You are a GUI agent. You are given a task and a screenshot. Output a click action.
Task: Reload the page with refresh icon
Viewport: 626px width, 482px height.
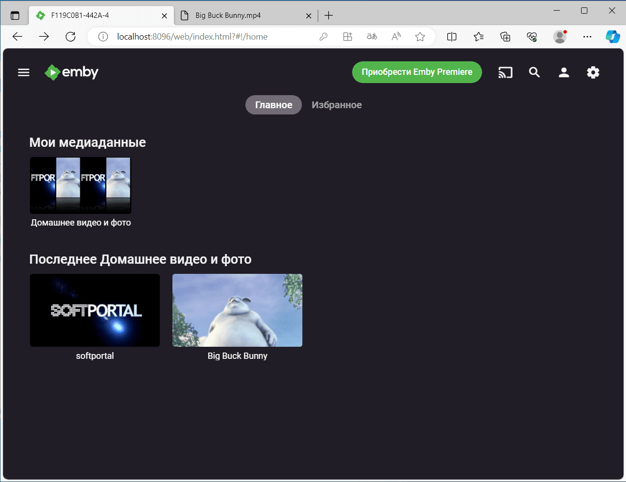(x=71, y=37)
